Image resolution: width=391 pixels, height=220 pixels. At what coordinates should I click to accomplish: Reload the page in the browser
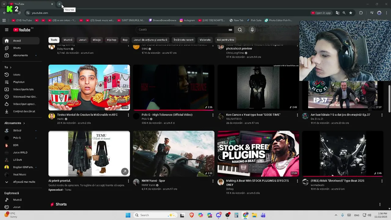[x=19, y=13]
